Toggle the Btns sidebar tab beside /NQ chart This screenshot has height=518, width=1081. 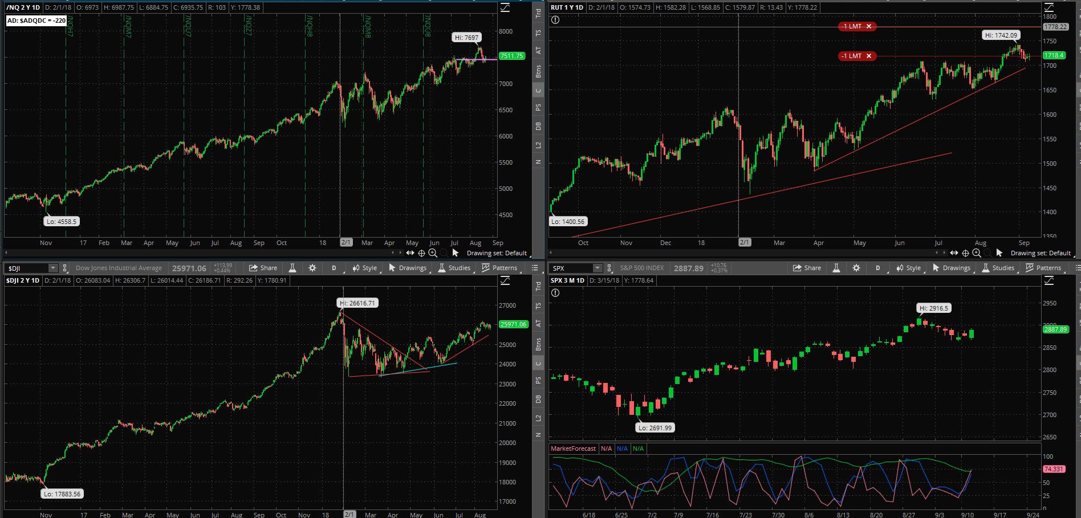(538, 71)
